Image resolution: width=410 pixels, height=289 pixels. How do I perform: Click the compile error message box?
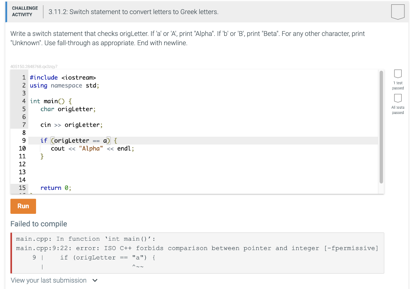coord(197,253)
